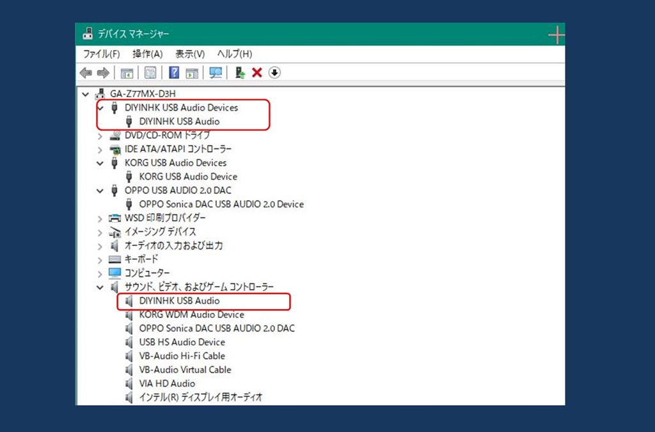Collapse the DIYINHK USB Audio Devices node
The image size is (655, 432).
[100, 108]
